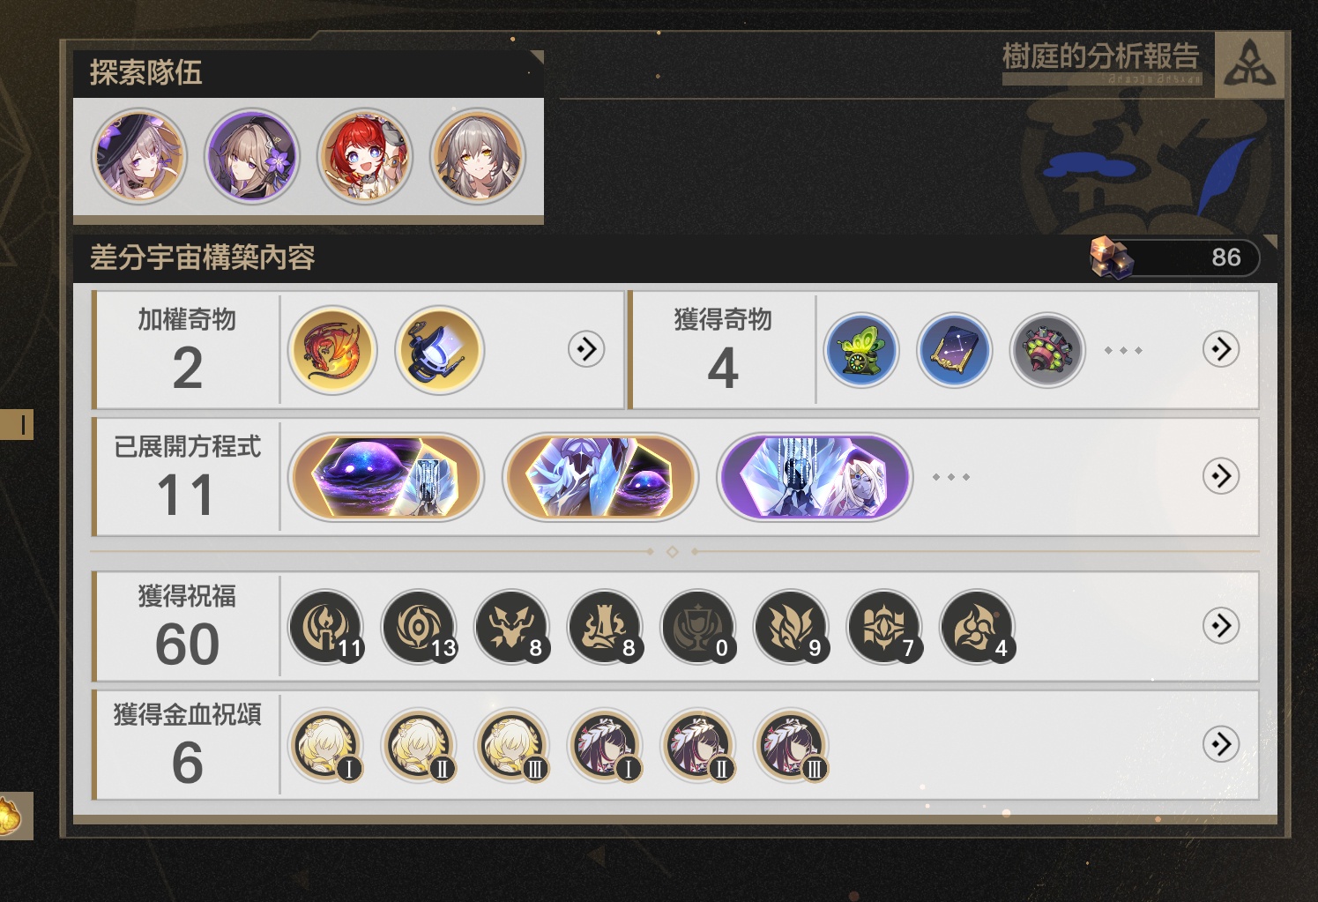Click the red dragon weighted curio icon
Viewport: 1318px width, 902px height.
click(332, 350)
